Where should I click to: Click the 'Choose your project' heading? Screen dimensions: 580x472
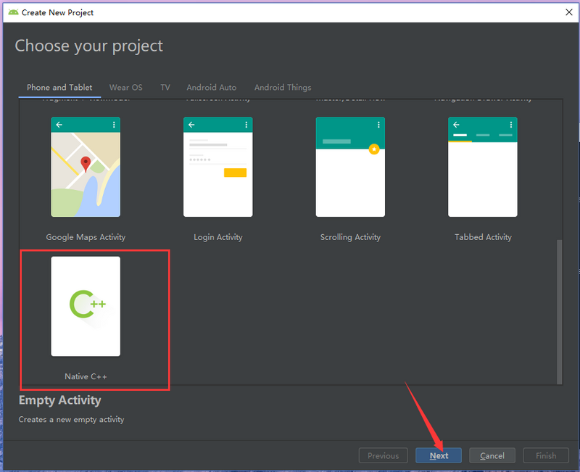[x=88, y=46]
